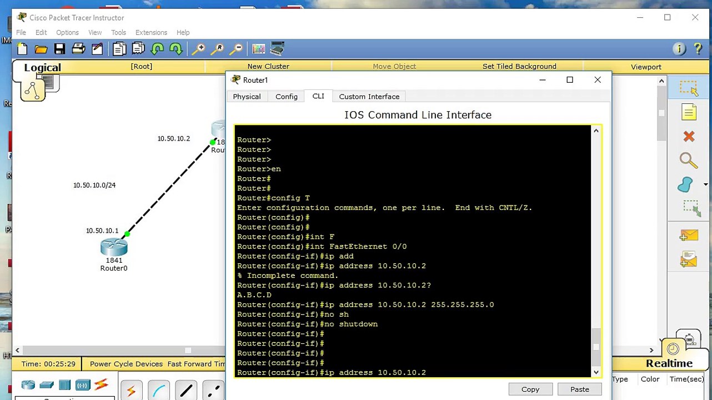712x400 pixels.
Task: Click the Paste button
Action: tap(579, 389)
